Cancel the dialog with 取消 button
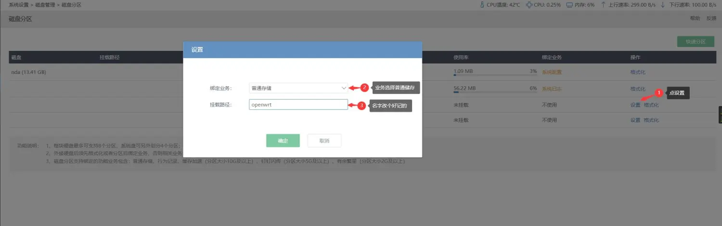The image size is (722, 226). coord(324,141)
